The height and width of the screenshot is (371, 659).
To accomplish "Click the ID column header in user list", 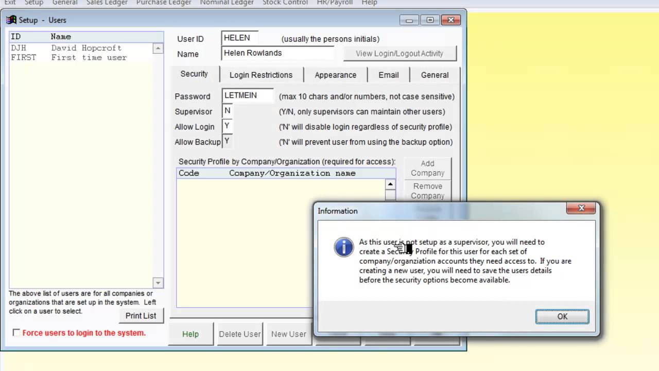I will click(15, 37).
